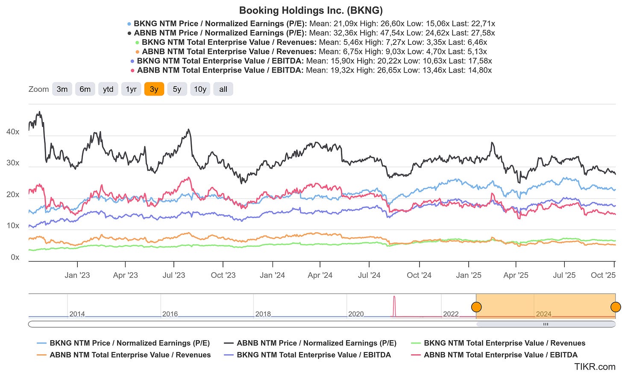Click the Jan '23 axis label
This screenshot has width=622, height=373.
[77, 275]
